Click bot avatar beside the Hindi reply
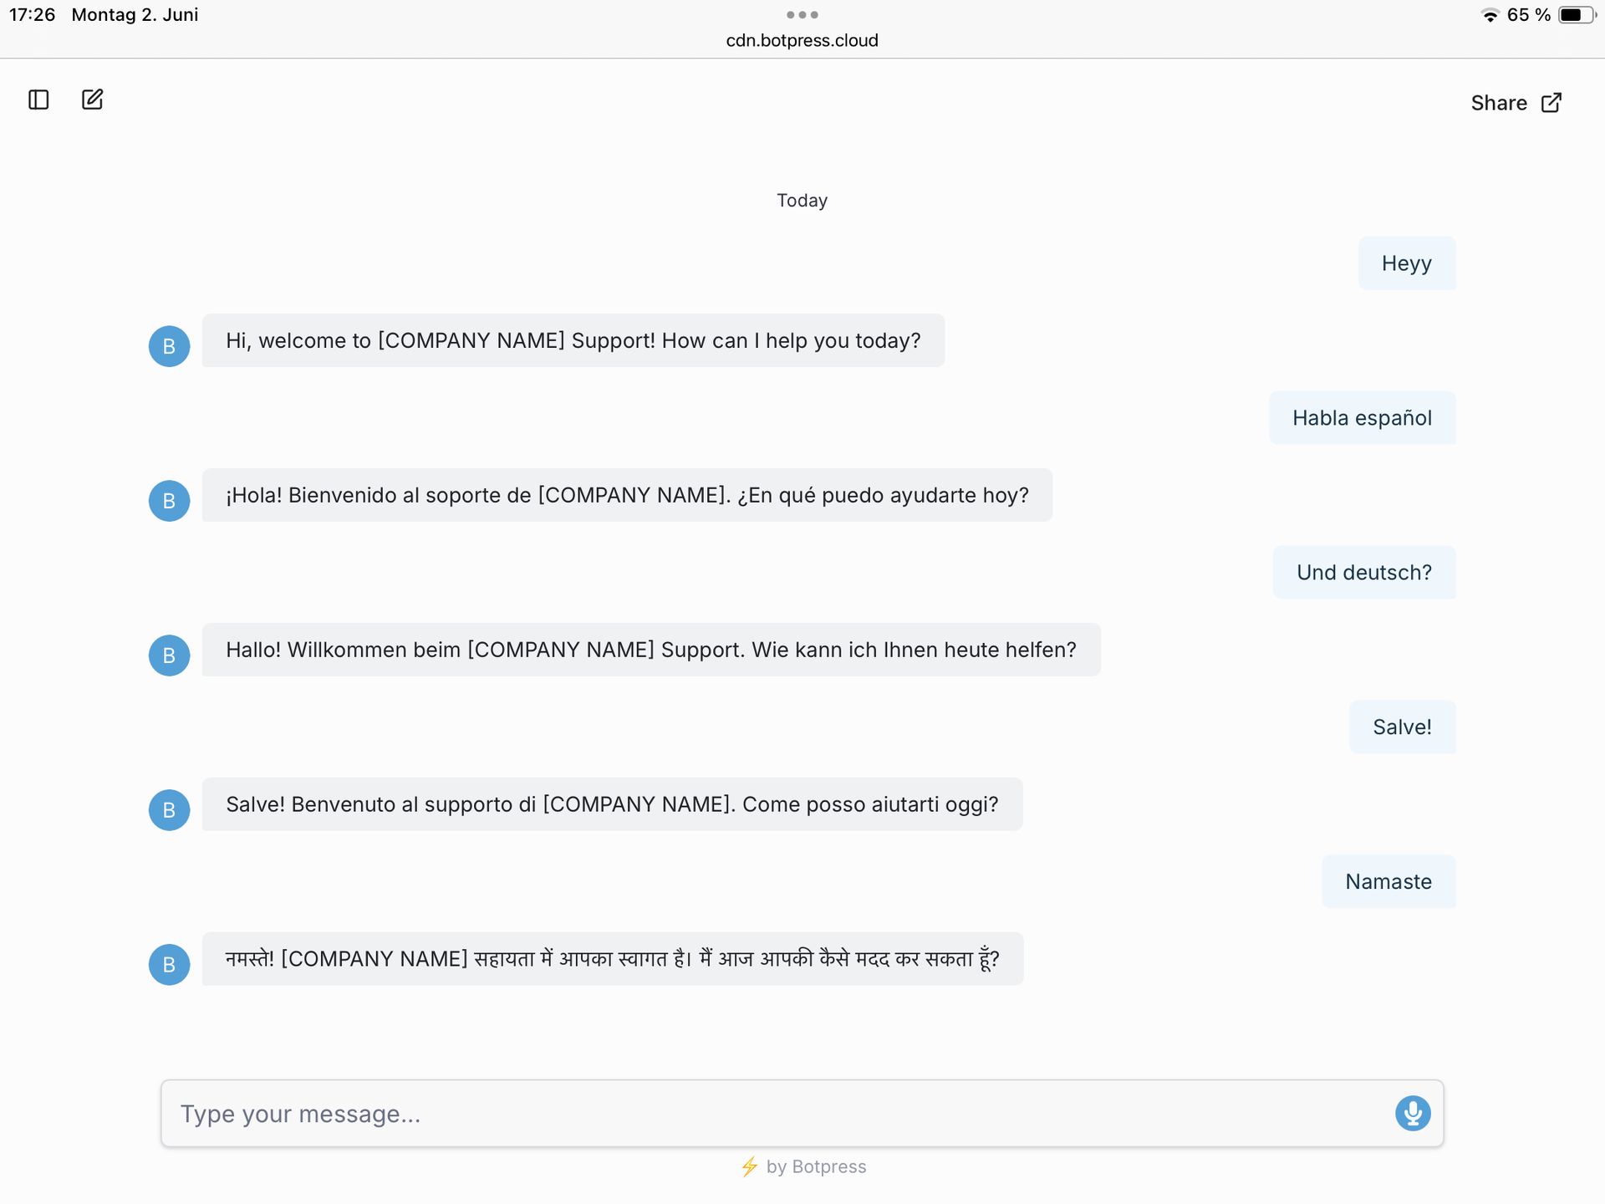The width and height of the screenshot is (1605, 1204). [x=169, y=965]
